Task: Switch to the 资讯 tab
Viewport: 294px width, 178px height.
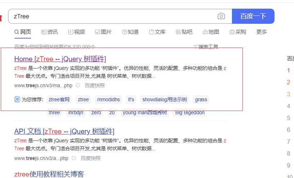Action: [x=50, y=32]
